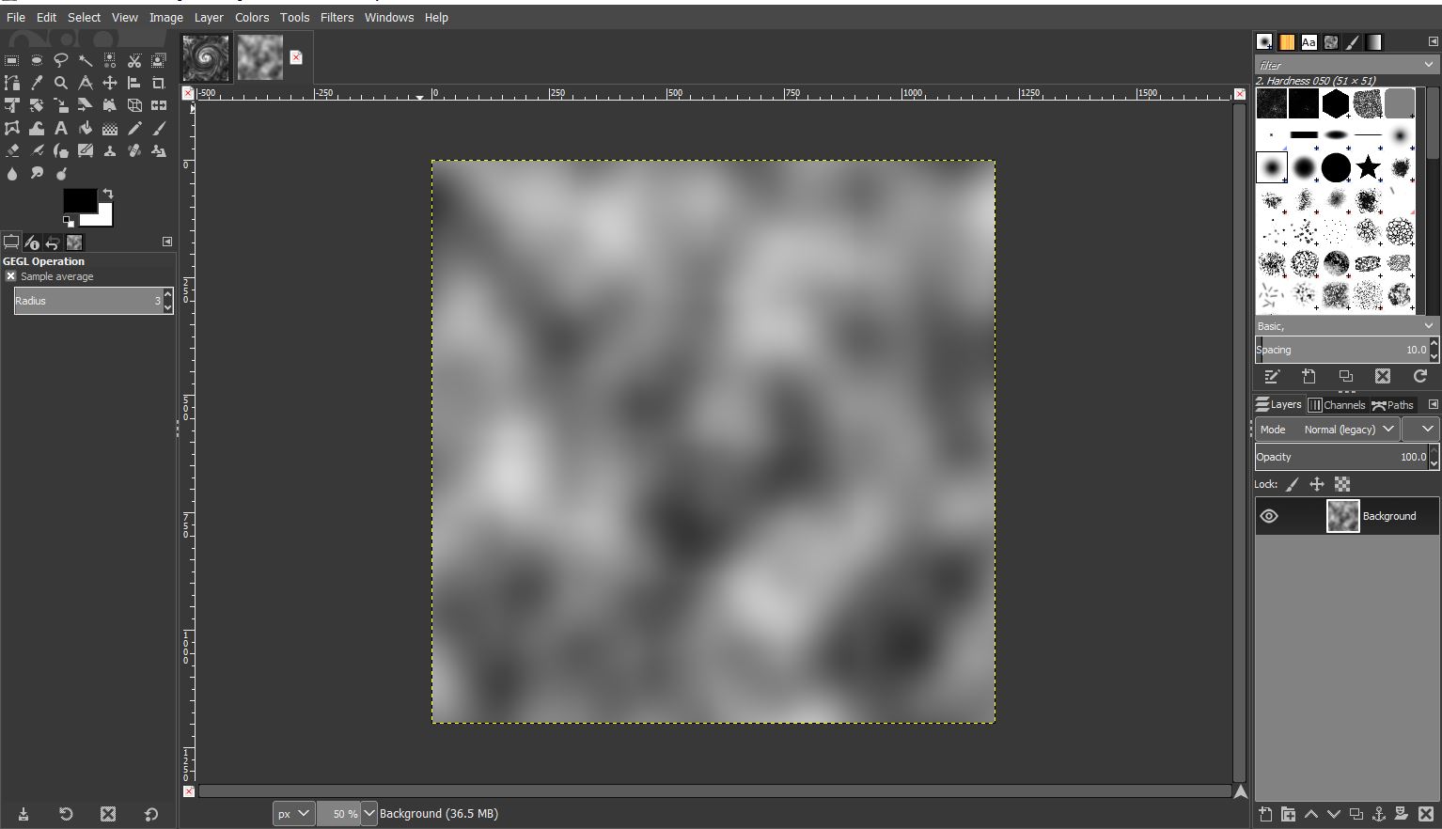The height and width of the screenshot is (829, 1442).
Task: Activate the Zoom magnifier tool
Action: (61, 83)
